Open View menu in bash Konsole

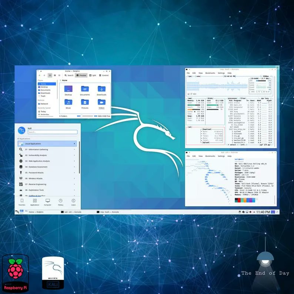pos(200,73)
